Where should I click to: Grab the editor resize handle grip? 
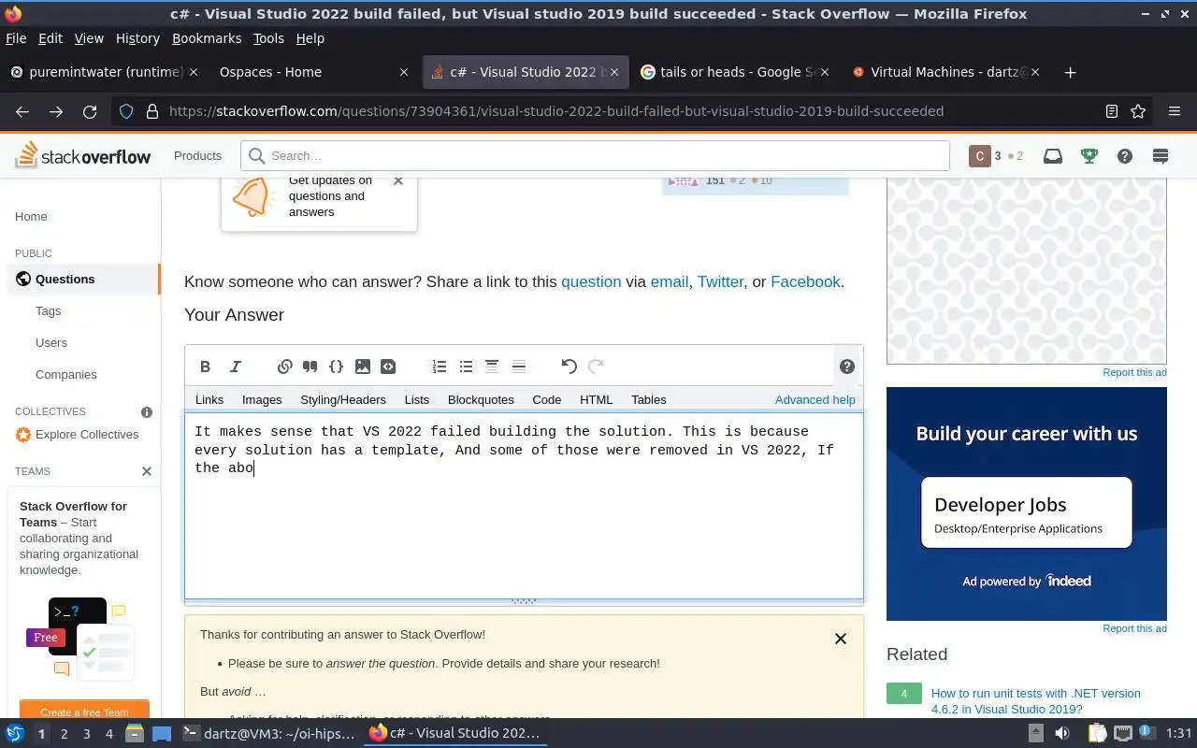pyautogui.click(x=524, y=601)
